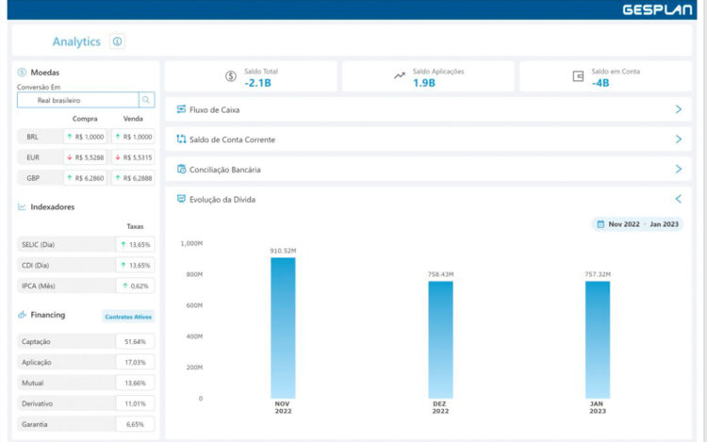This screenshot has height=442, width=707.
Task: Expand Conciliação Bancária with its chevron
Action: coord(678,170)
